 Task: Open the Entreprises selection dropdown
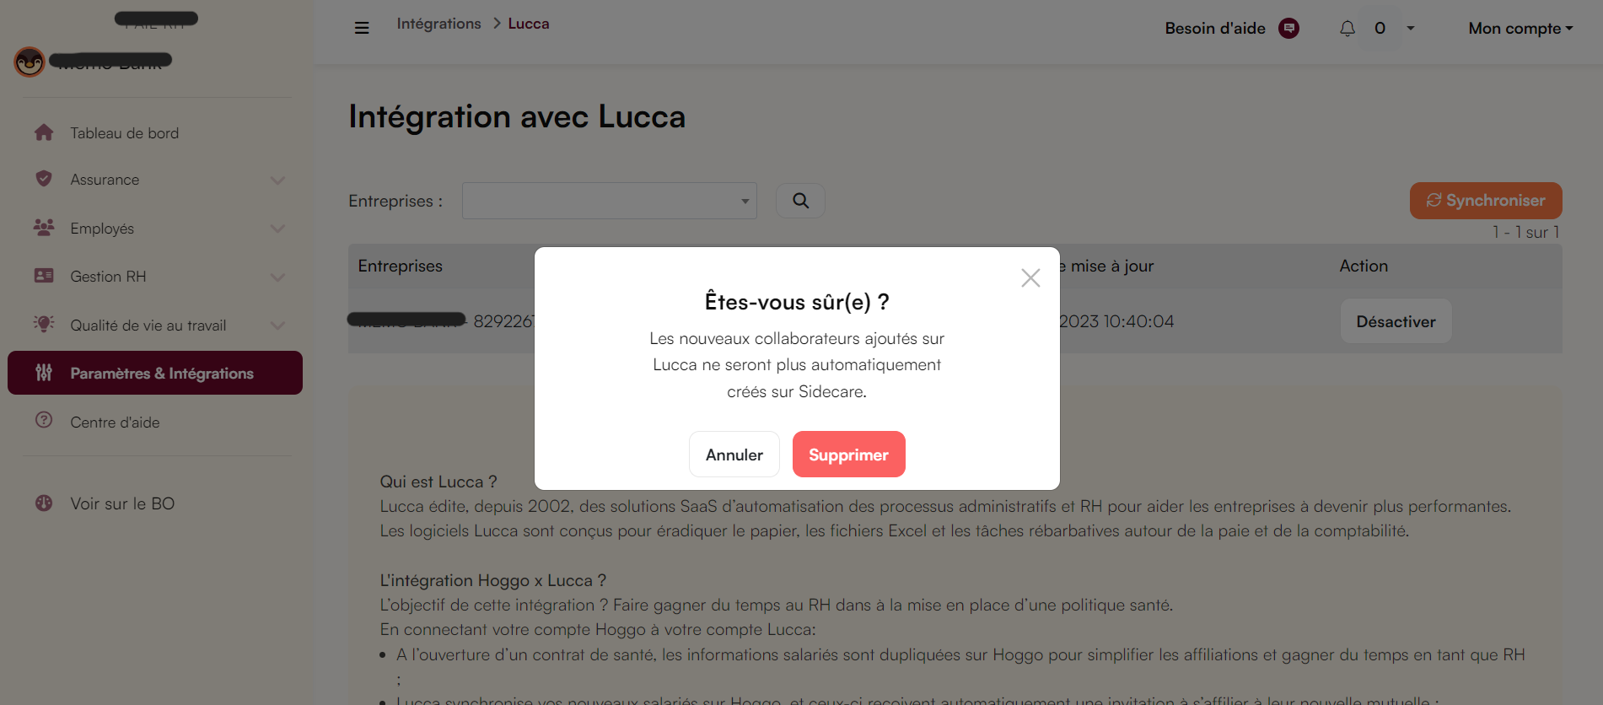pyautogui.click(x=609, y=201)
